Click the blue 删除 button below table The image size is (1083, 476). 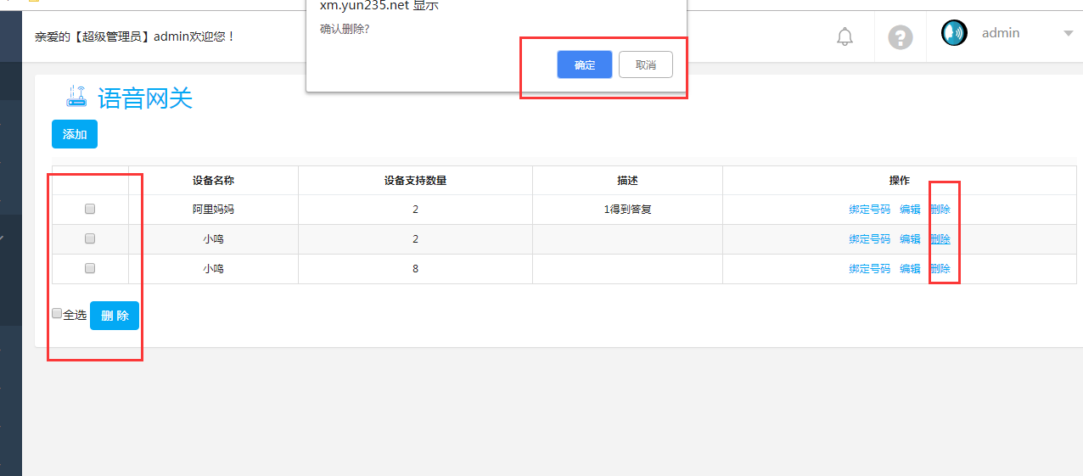(x=115, y=316)
